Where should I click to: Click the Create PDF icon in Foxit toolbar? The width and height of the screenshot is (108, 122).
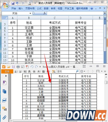click(27, 67)
